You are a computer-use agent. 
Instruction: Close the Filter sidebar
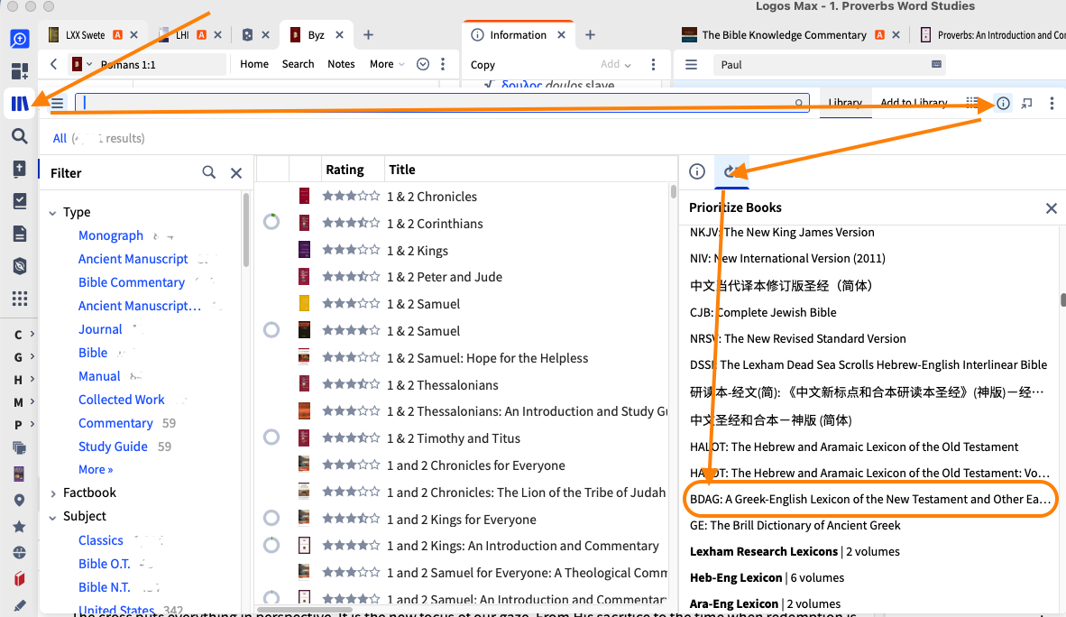coord(236,173)
